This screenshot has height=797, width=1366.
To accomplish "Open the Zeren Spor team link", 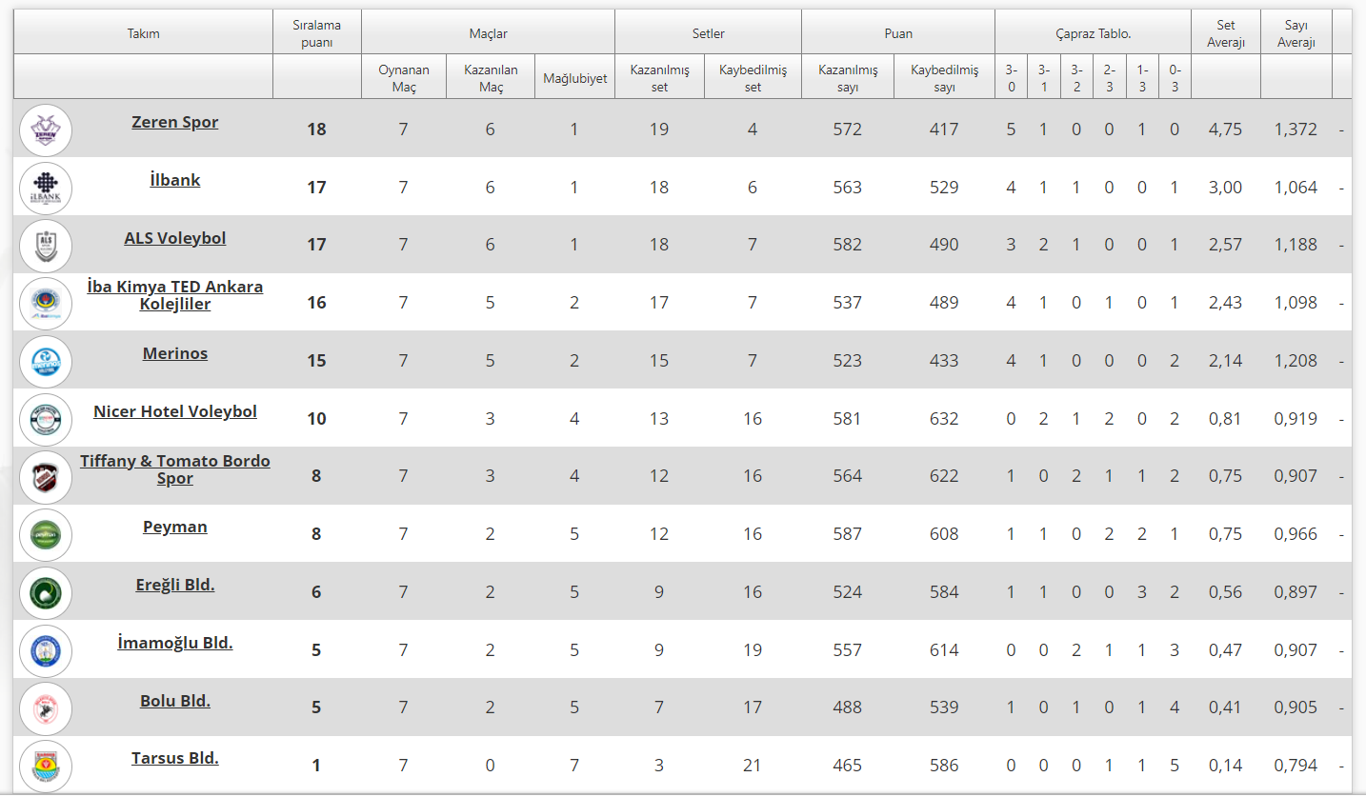I will 175,122.
